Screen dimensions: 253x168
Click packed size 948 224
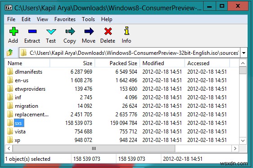[x=128, y=140]
